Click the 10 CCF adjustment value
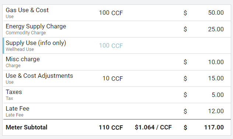 point(113,79)
